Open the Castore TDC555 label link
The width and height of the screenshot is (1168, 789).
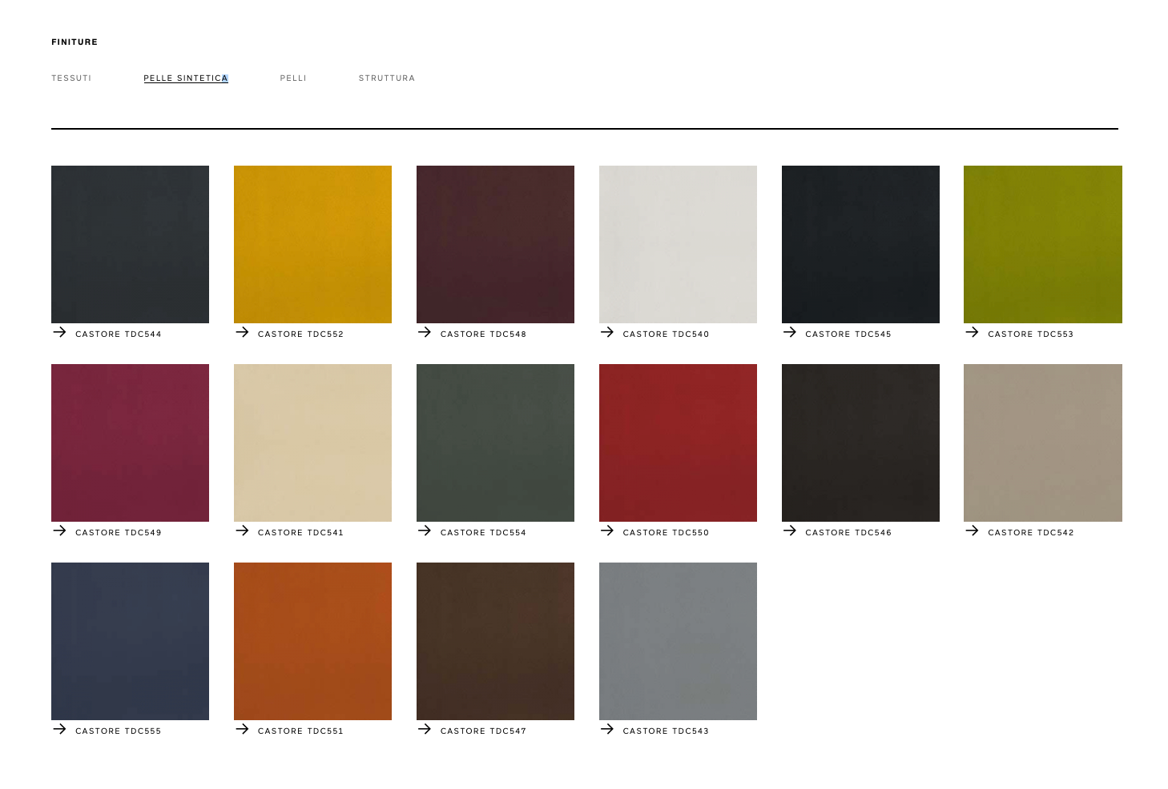[x=118, y=731]
